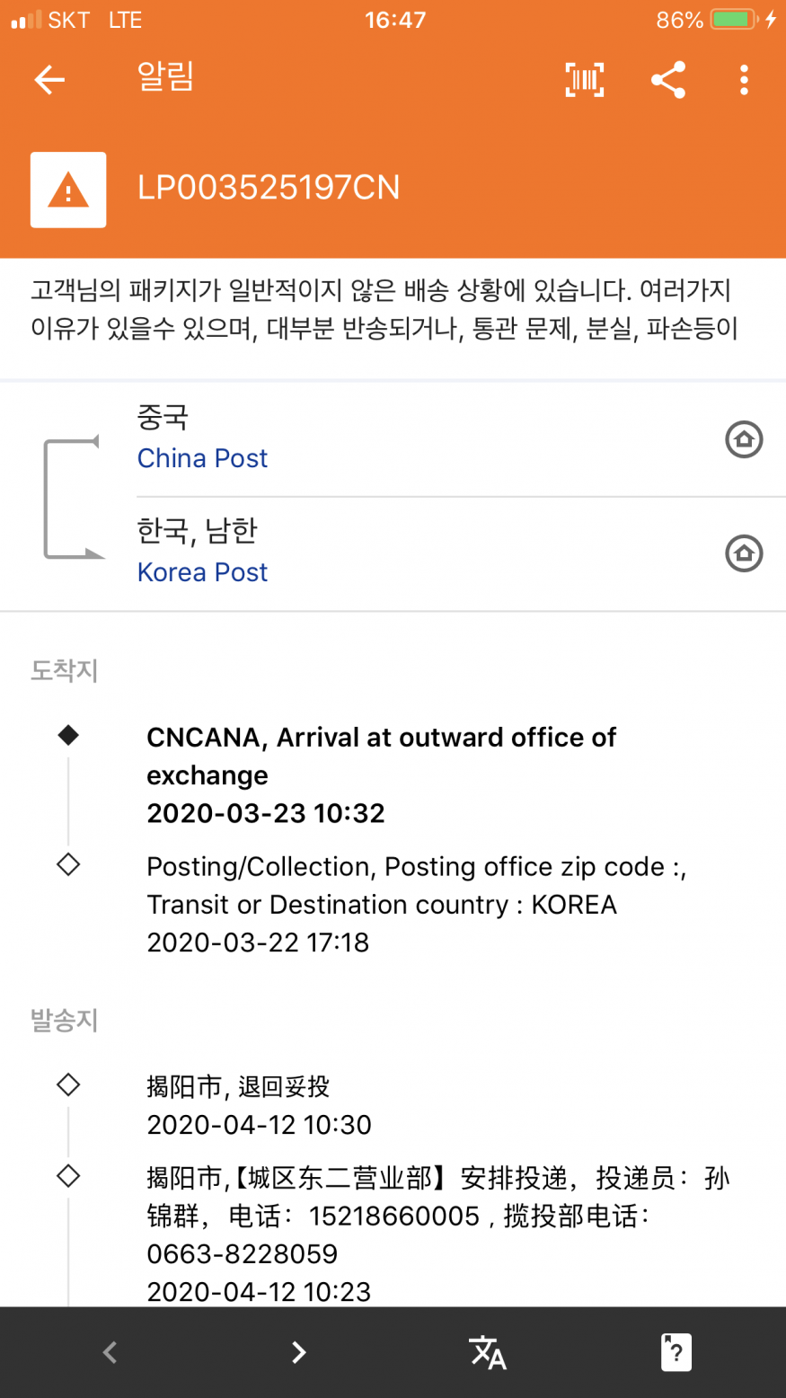Screen dimensions: 786x1398
Task: Select the CNCANA arrival at outward office event
Action: [x=382, y=774]
